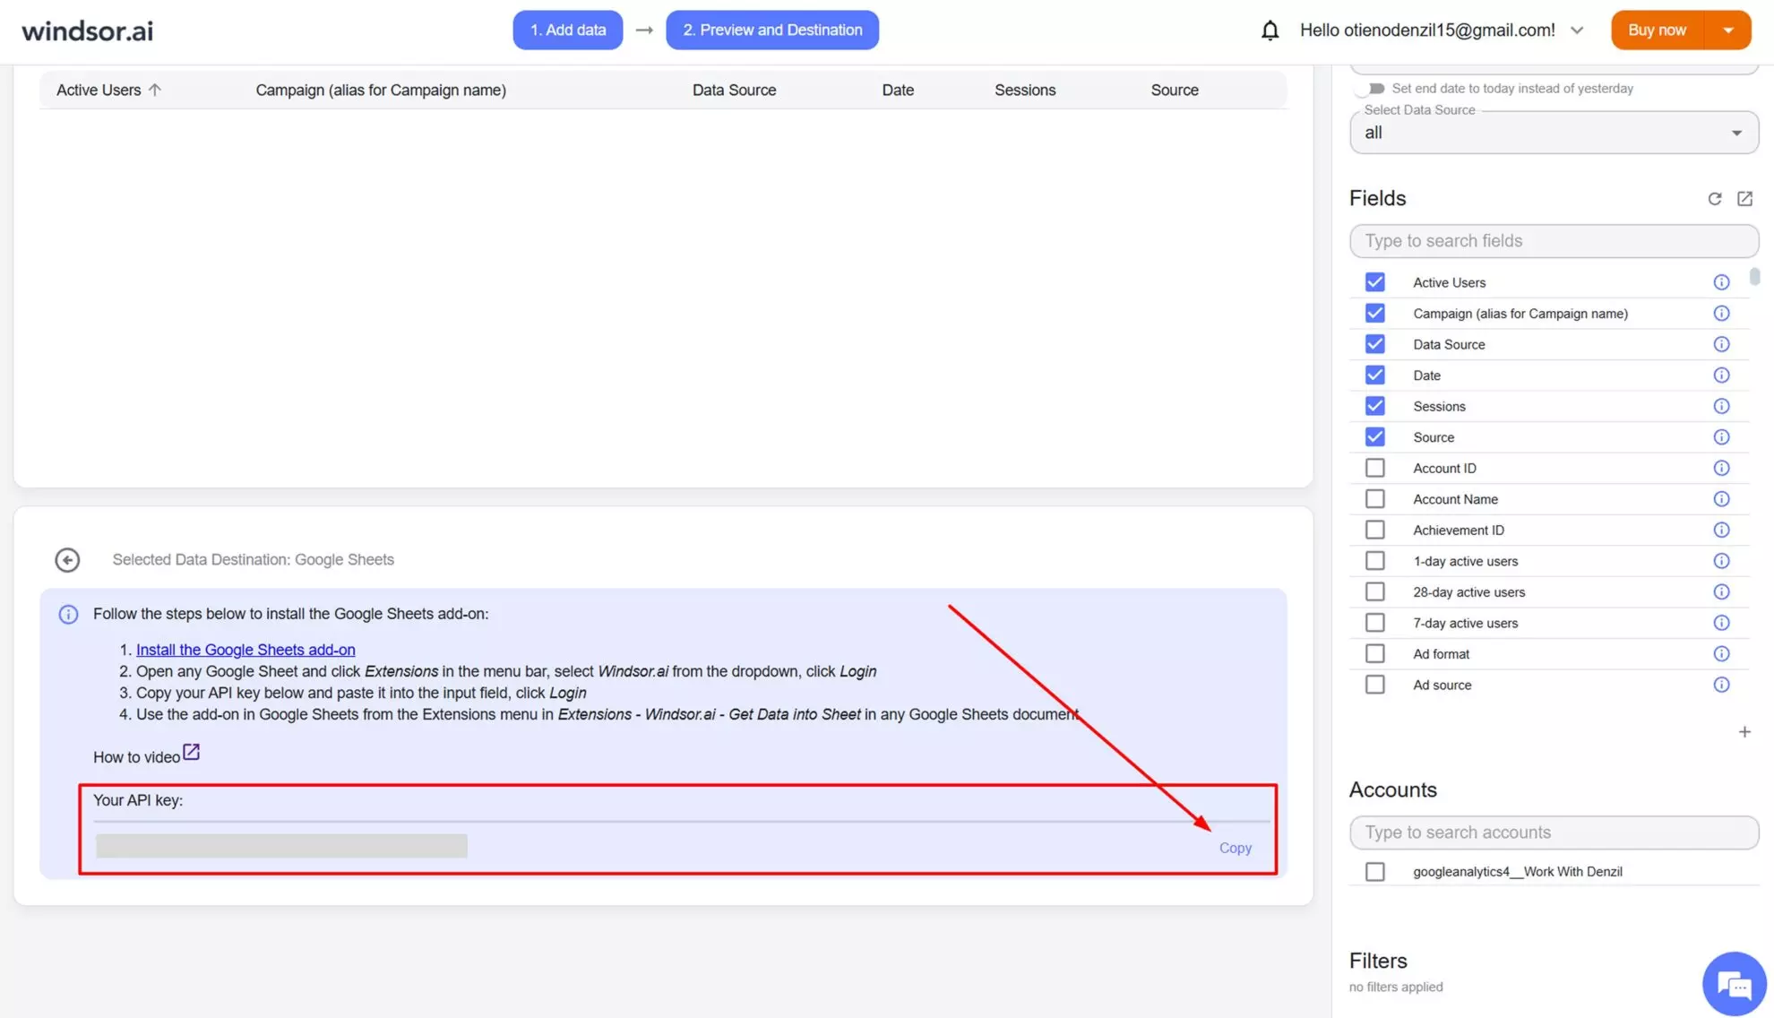Image resolution: width=1774 pixels, height=1018 pixels.
Task: Click the info icon for 1-day active users
Action: (x=1721, y=561)
